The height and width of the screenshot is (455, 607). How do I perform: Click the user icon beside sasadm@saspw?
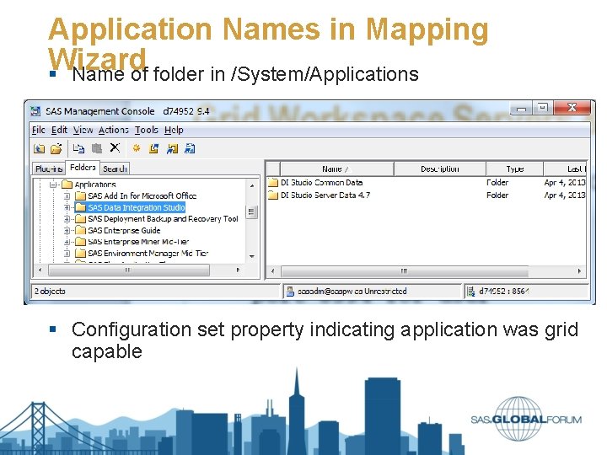(290, 292)
